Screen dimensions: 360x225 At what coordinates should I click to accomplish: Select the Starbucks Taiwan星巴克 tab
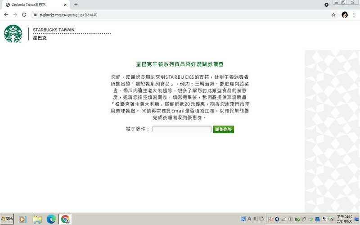36,4
